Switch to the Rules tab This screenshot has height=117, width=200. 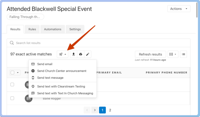(32, 29)
